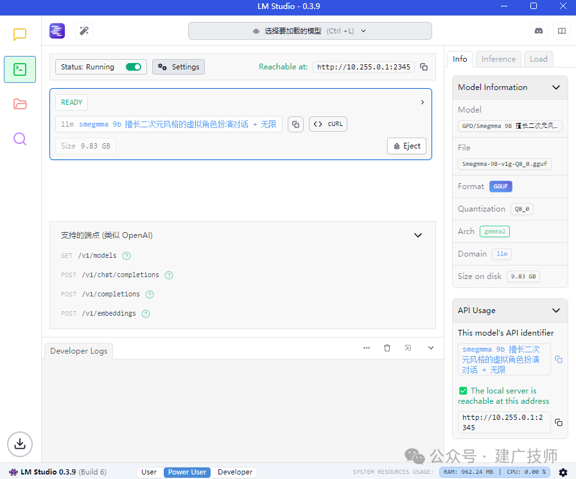
Task: Toggle the server Status Running switch
Action: (134, 67)
